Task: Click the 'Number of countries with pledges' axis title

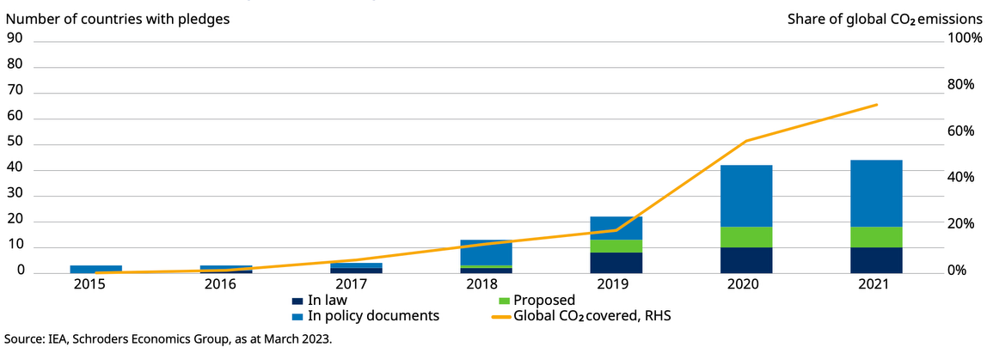Action: 118,19
